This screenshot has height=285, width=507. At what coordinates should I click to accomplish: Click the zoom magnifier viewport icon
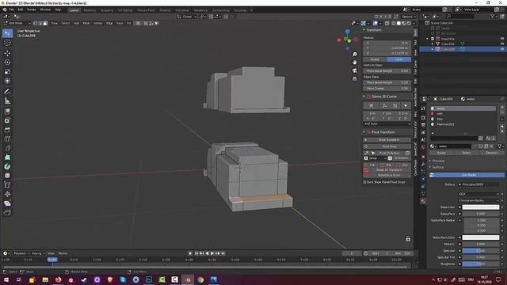coord(355,55)
